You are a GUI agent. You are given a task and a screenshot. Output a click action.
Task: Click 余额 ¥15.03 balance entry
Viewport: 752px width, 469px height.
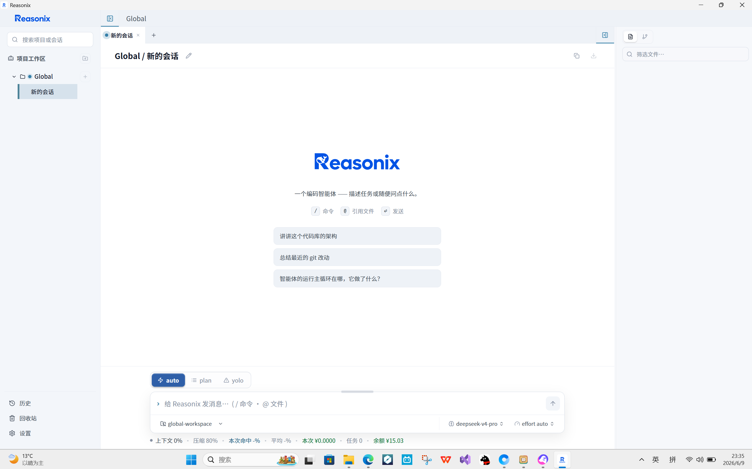pyautogui.click(x=388, y=441)
